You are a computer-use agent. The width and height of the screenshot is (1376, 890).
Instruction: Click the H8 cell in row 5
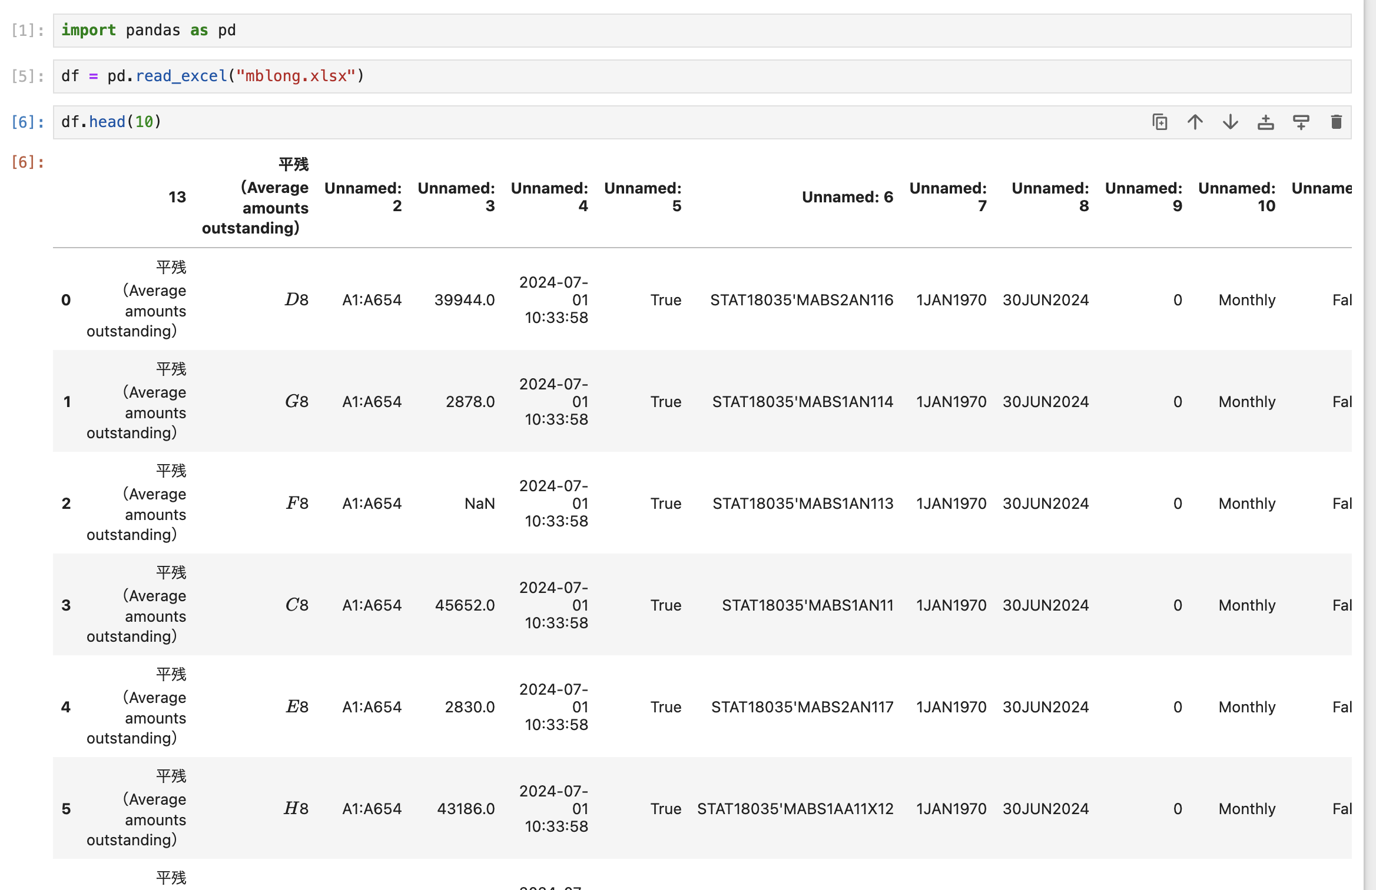pos(296,809)
